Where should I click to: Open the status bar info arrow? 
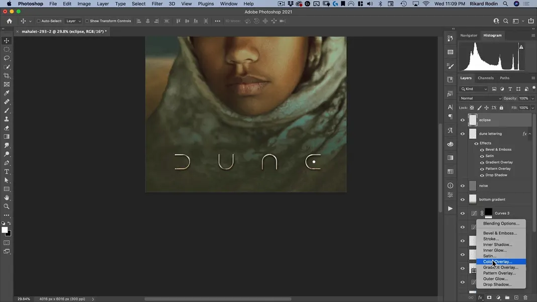click(93, 299)
